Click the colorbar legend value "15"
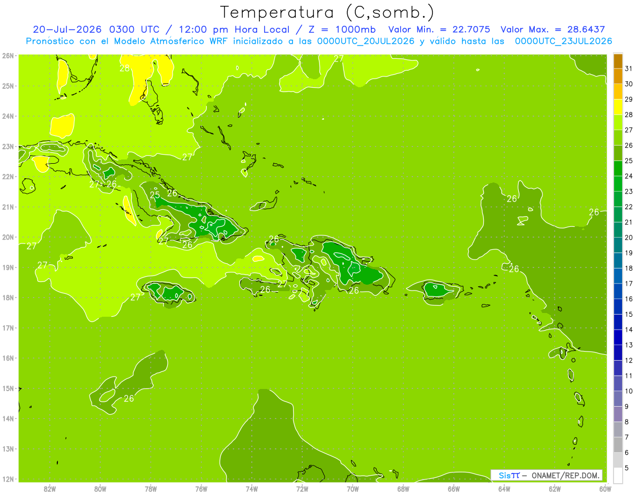Image resolution: width=643 pixels, height=496 pixels. [x=629, y=315]
